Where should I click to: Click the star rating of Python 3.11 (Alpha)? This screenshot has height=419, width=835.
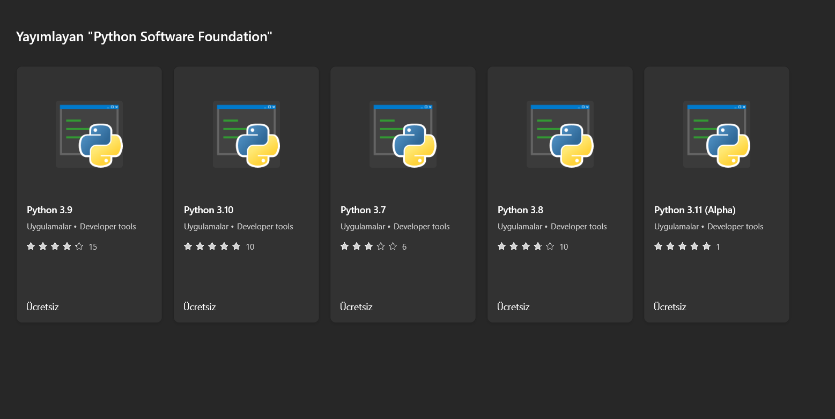pos(682,246)
